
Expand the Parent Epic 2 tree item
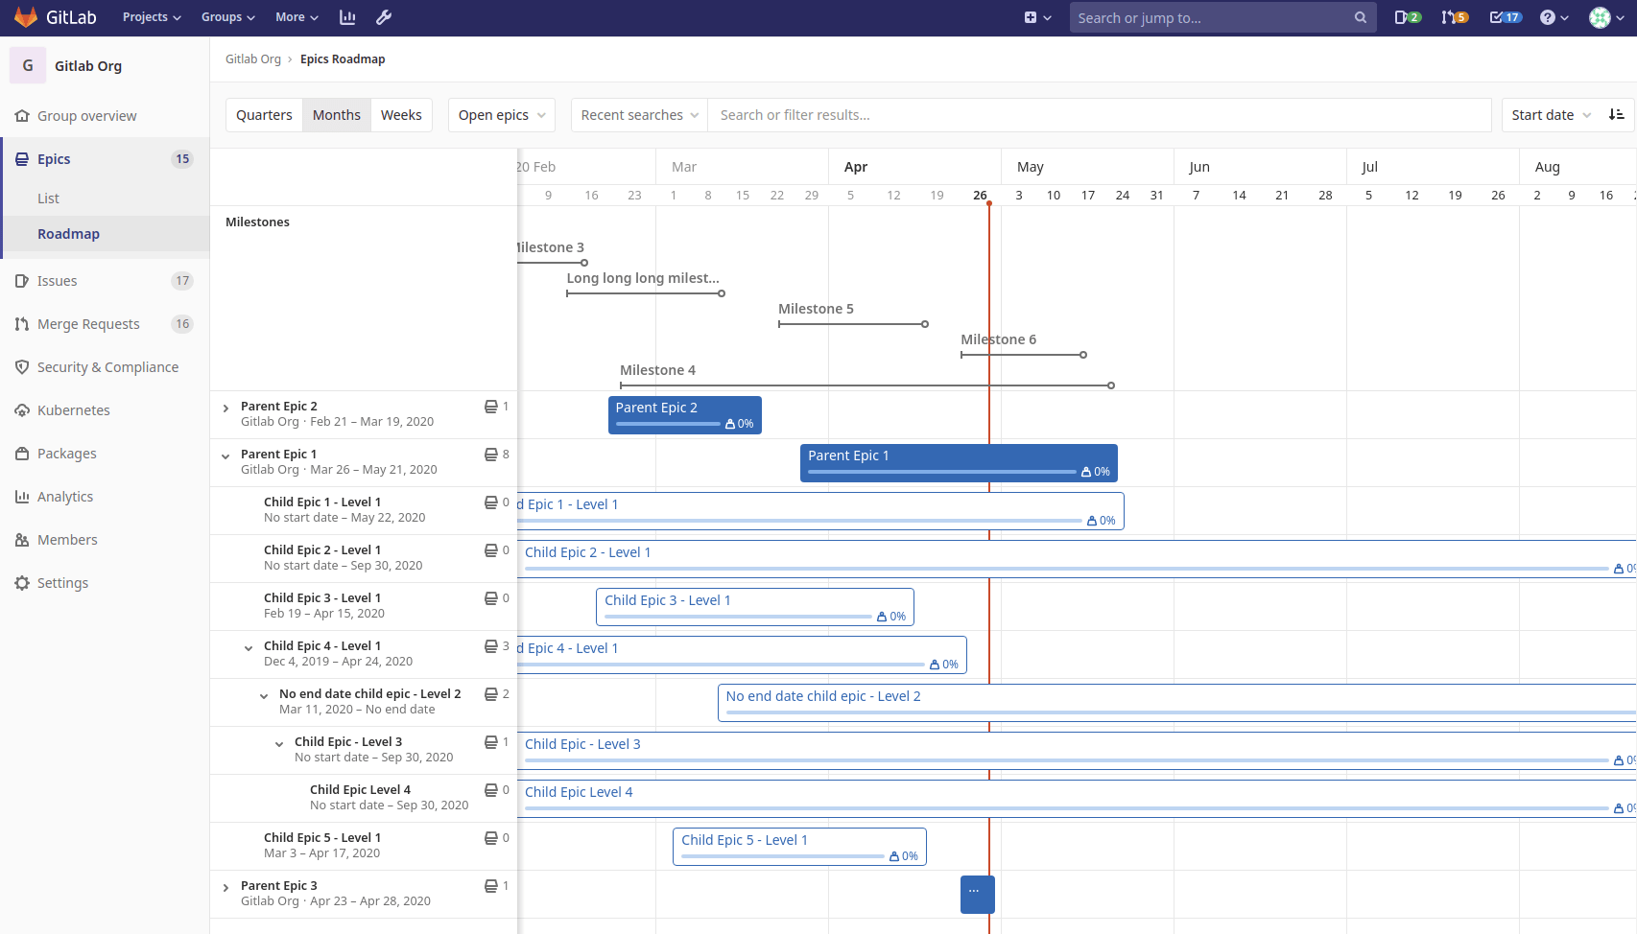[x=225, y=407]
